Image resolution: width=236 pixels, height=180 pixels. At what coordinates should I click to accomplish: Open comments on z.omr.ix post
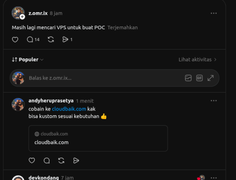point(33,40)
